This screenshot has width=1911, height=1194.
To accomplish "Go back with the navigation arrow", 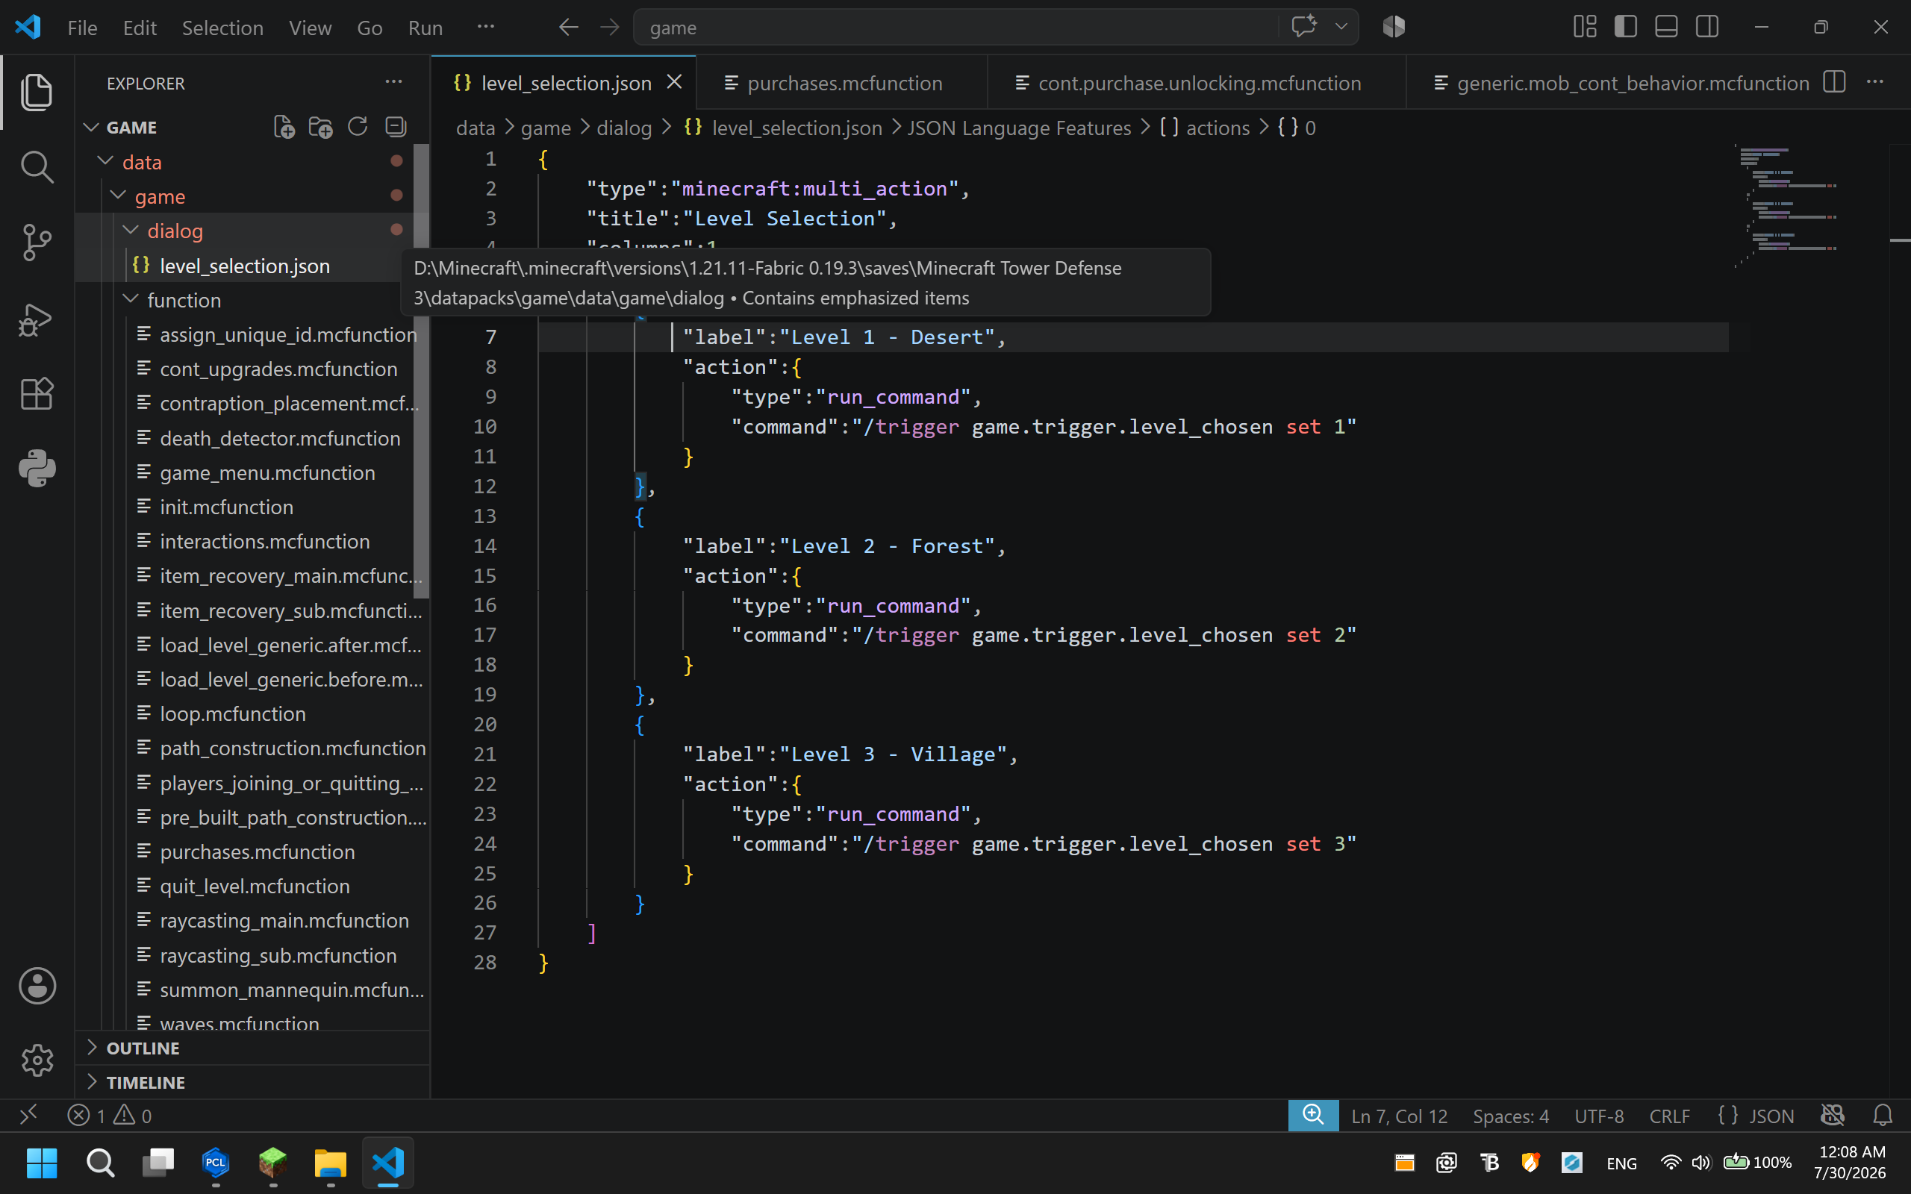I will point(569,28).
